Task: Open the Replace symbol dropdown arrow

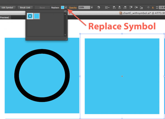Action: 66,7
